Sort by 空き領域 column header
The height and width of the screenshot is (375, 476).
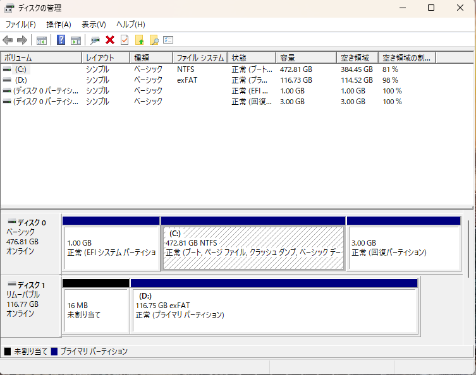358,57
